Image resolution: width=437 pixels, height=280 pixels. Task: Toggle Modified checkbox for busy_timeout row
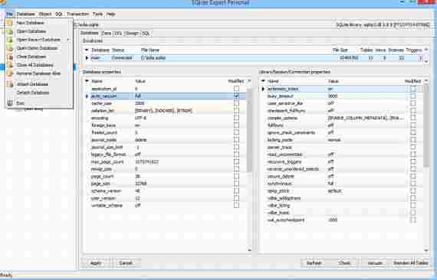413,96
